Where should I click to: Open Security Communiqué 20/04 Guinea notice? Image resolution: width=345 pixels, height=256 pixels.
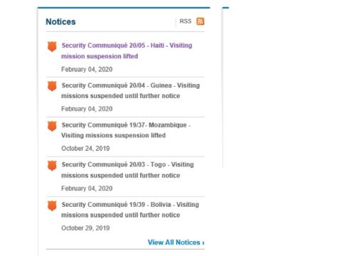tap(131, 90)
